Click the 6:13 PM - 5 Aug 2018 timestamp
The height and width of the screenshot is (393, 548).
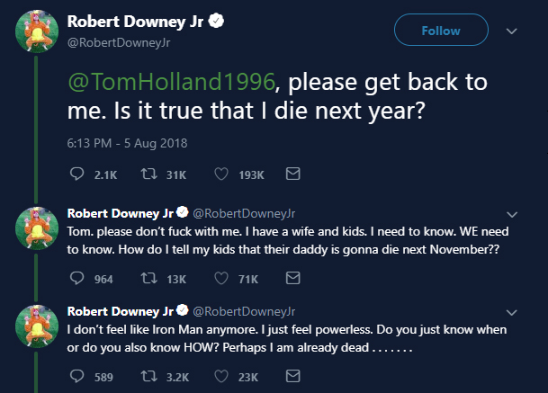126,142
